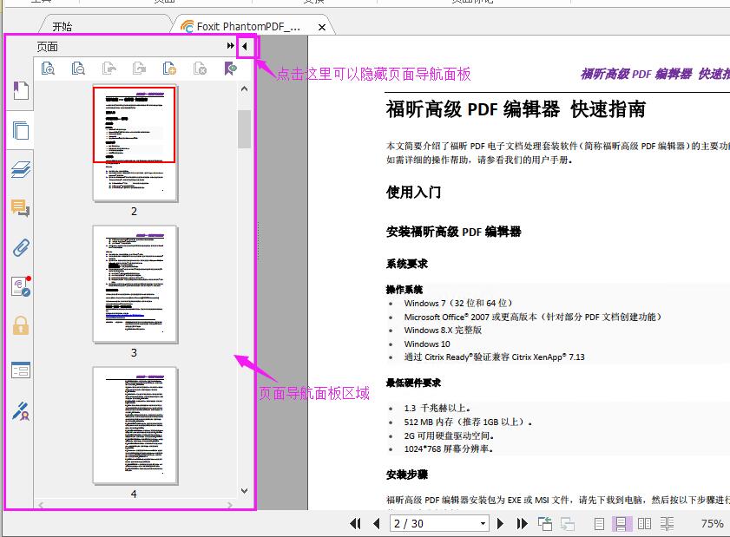The width and height of the screenshot is (730, 537).
Task: Open the Bookmarks panel in sidebar
Action: tap(20, 91)
